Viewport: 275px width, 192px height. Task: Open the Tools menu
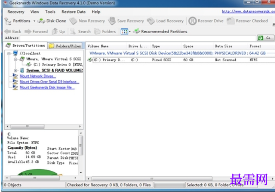(50, 12)
